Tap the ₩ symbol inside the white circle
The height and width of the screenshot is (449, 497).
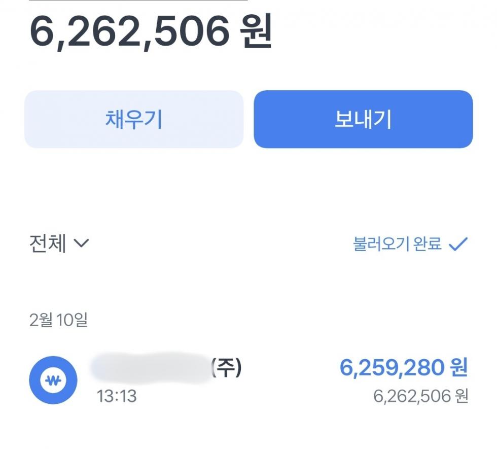pyautogui.click(x=53, y=380)
